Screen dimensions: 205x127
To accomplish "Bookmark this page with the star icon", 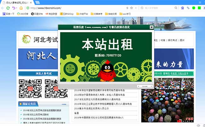I will (132, 8).
